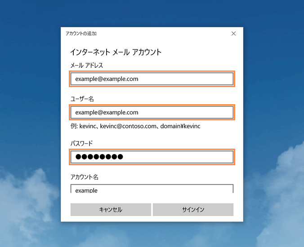
Task: Click the アカウントの追加 window title
Action: coord(81,34)
